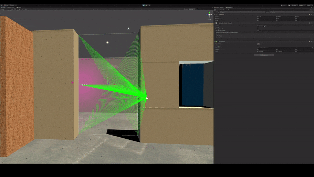Click the Box Collider Size X field
The image size is (314, 177).
(x=267, y=51)
